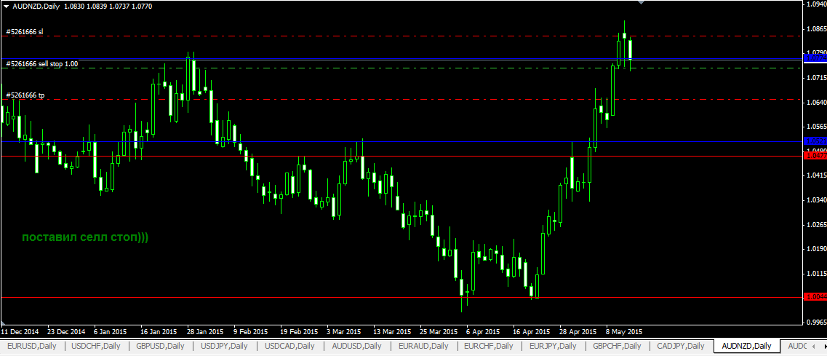Click the 1.0865 price scale value
Image resolution: width=827 pixels, height=356 pixels.
[816, 29]
